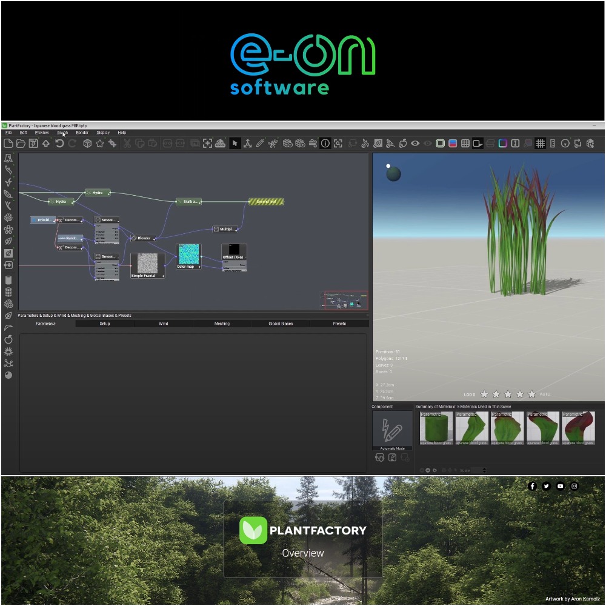Viewport: 606px width, 606px height.
Task: Click the open folder toolbar icon
Action: pyautogui.click(x=21, y=144)
